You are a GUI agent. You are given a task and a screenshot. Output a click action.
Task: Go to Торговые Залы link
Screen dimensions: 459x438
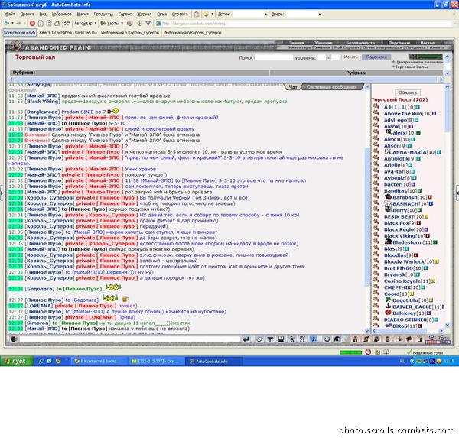tap(412, 67)
